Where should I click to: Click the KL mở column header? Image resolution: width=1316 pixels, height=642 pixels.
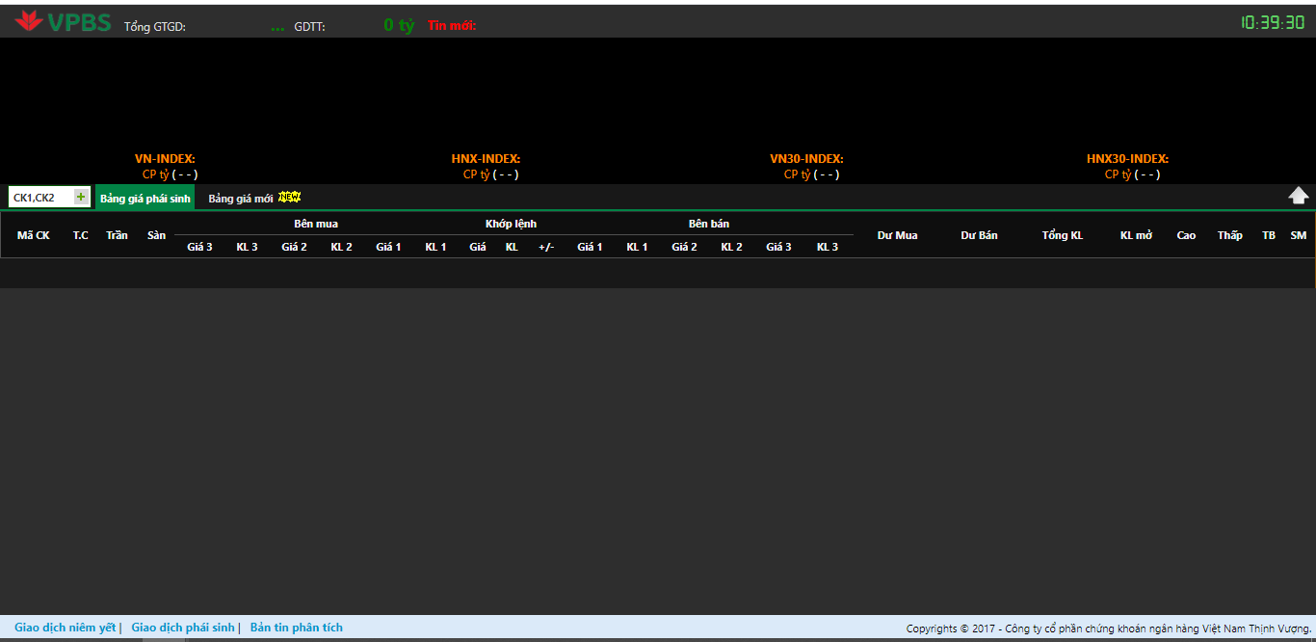pos(1136,235)
